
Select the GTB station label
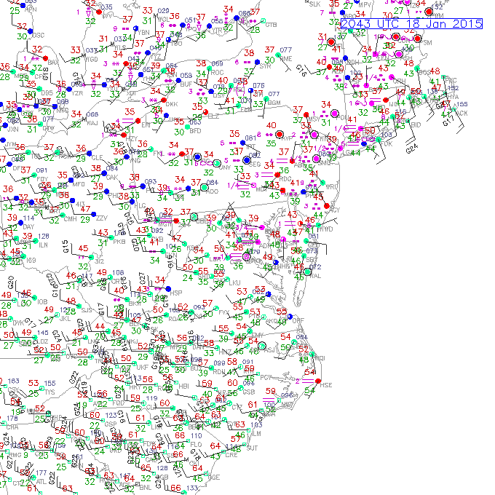click(271, 25)
